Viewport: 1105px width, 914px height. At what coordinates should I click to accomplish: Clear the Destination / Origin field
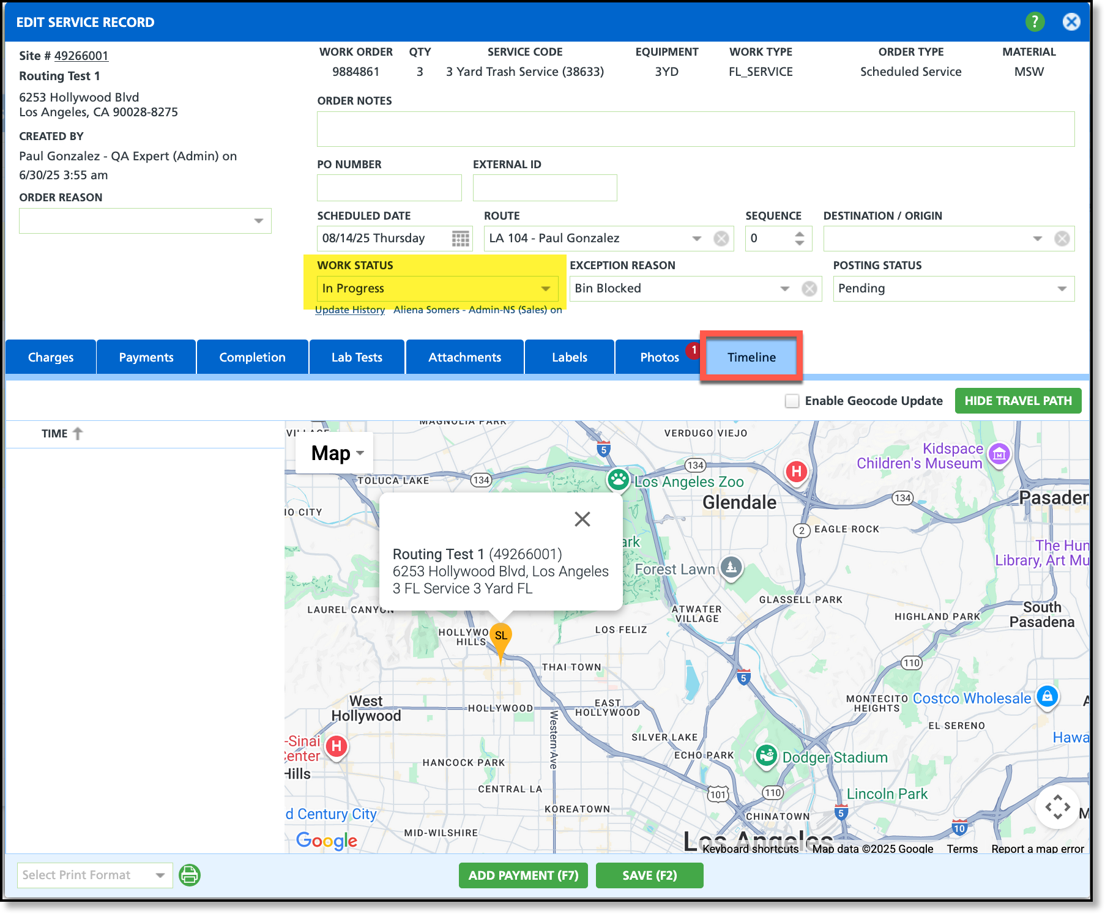(x=1062, y=239)
